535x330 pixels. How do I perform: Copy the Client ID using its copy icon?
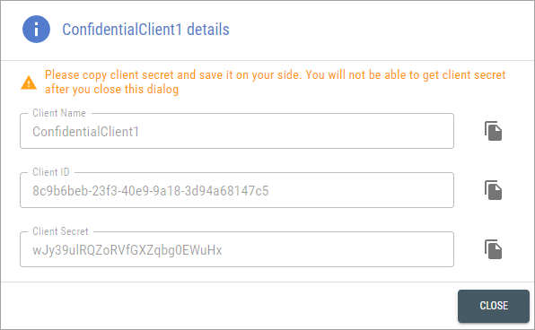493,190
